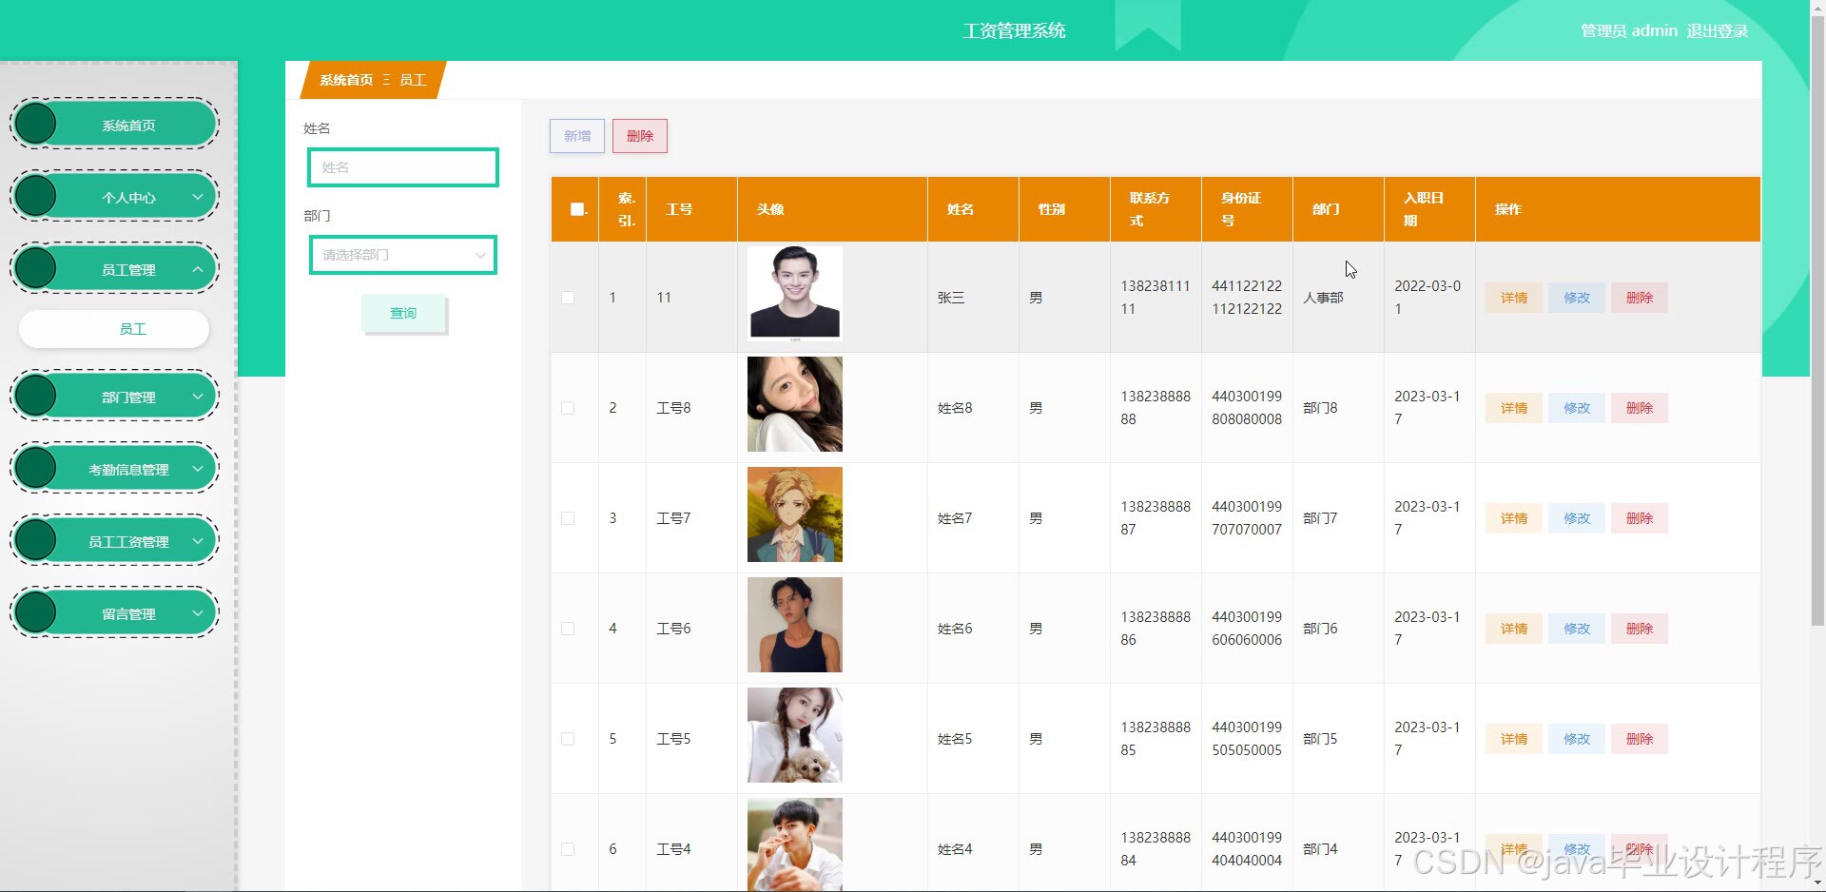Click 退出登录 in the header
Viewport: 1826px width, 892px height.
point(1718,30)
